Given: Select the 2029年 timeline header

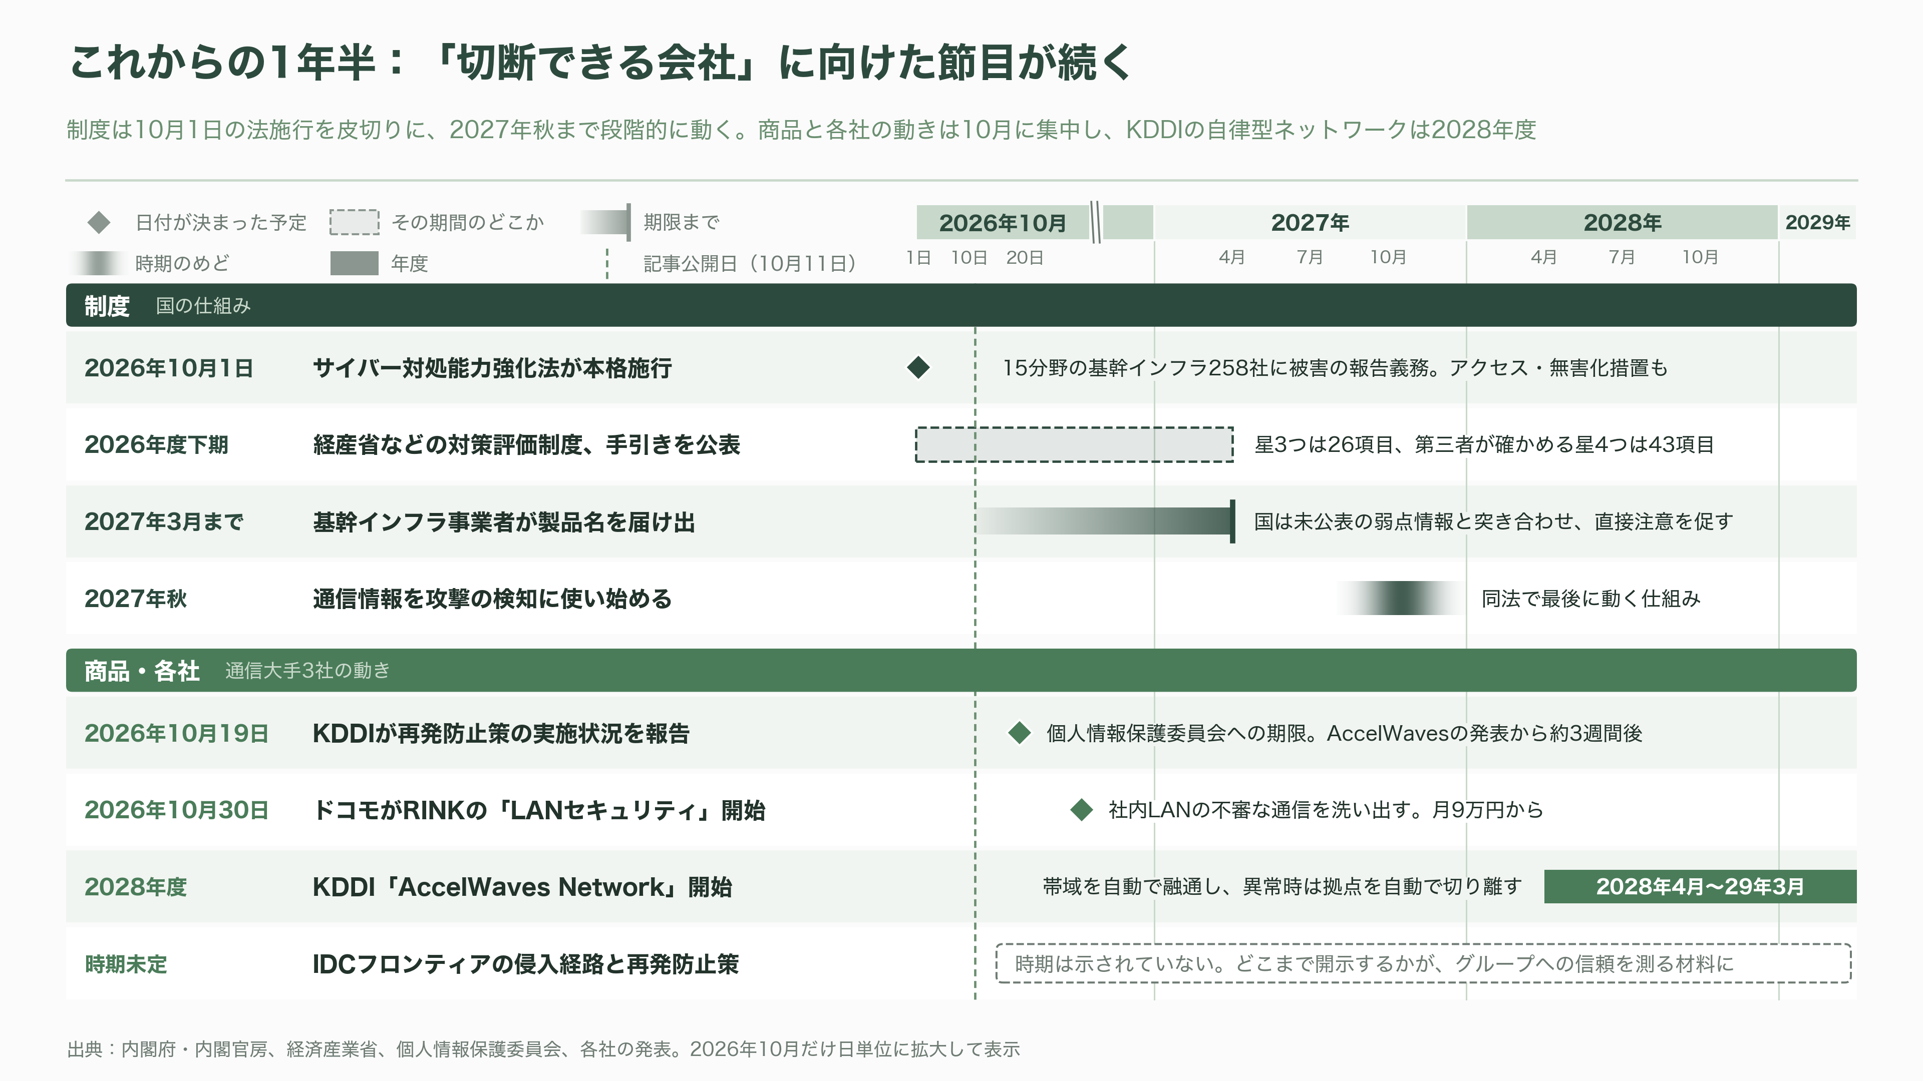Looking at the screenshot, I should pyautogui.click(x=1817, y=222).
